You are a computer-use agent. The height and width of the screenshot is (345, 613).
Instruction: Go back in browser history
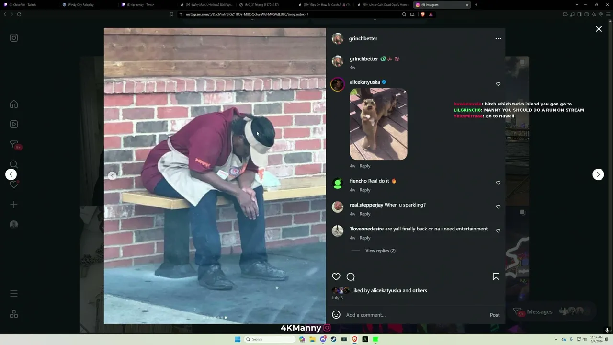click(5, 14)
